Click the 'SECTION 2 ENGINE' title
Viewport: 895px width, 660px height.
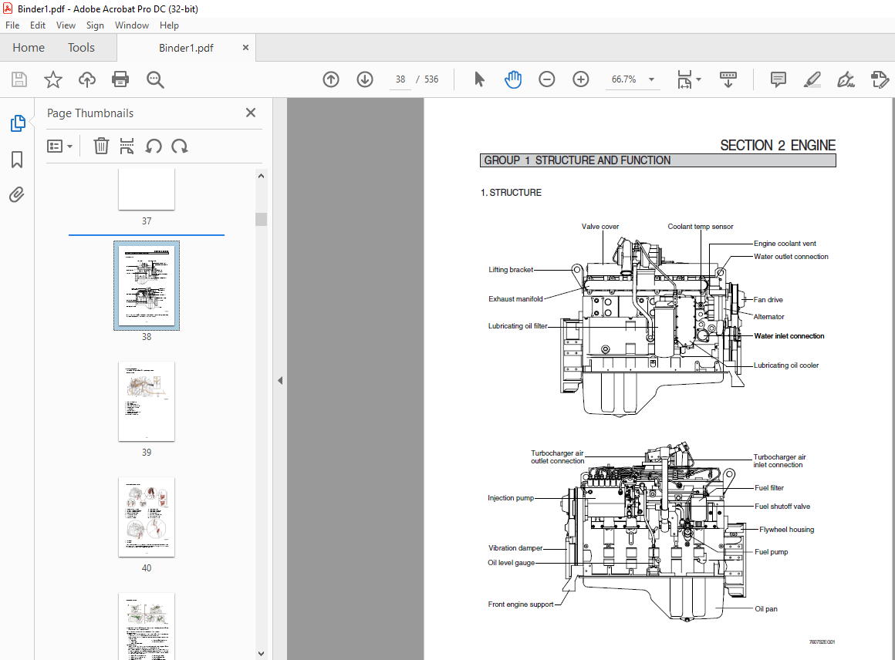pyautogui.click(x=778, y=146)
